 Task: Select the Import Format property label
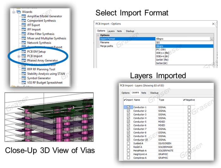(108, 39)
